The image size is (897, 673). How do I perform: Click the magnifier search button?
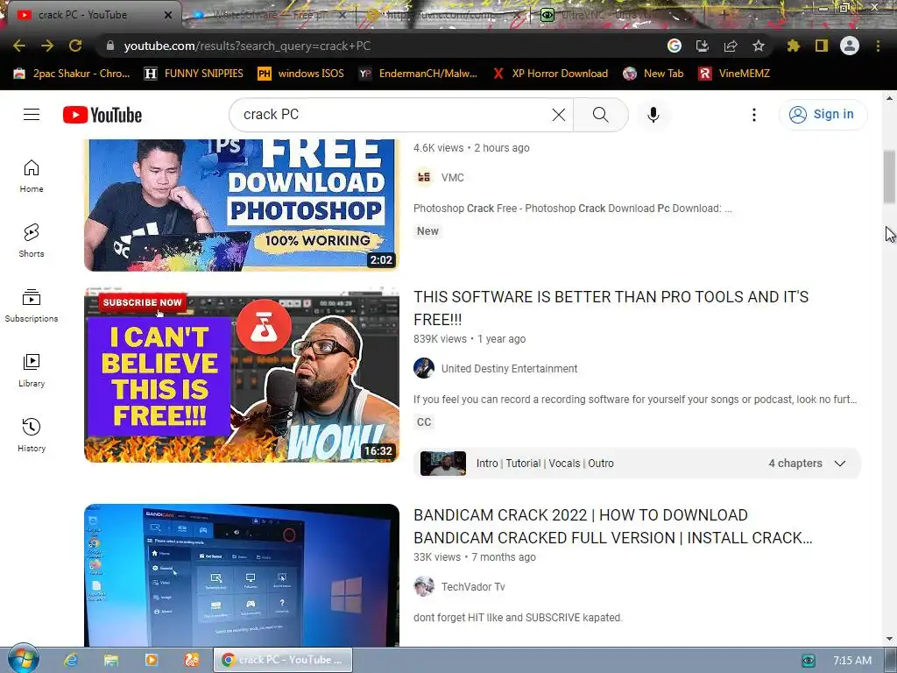(601, 115)
